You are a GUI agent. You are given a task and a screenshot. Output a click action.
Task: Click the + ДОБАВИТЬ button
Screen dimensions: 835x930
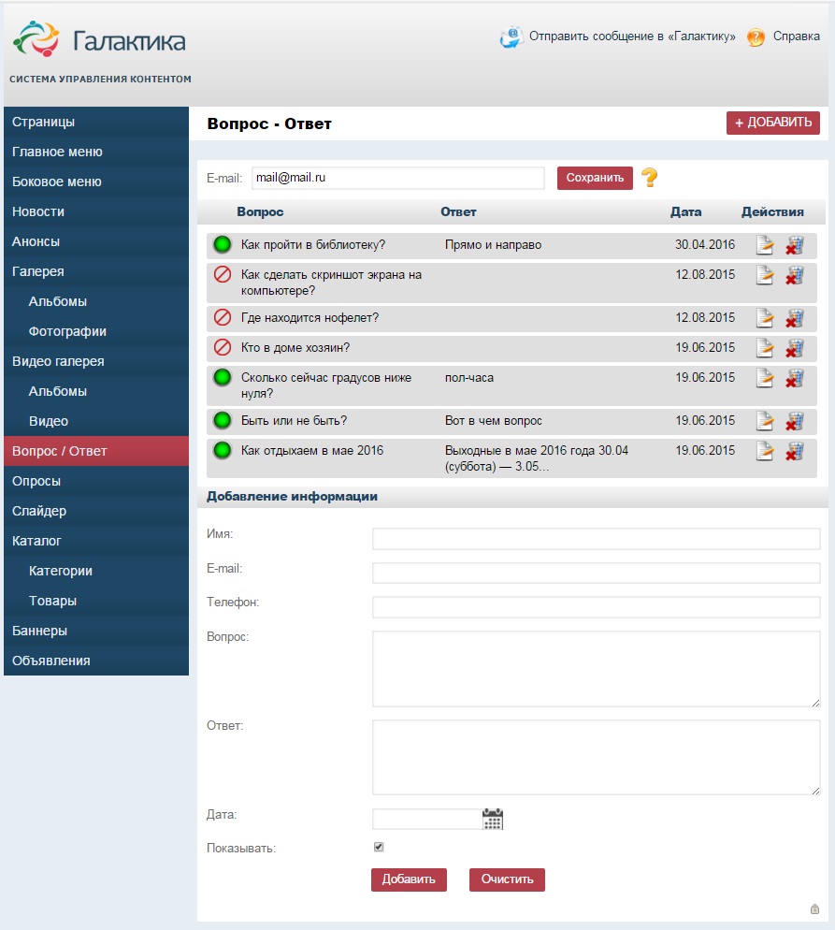coord(772,123)
